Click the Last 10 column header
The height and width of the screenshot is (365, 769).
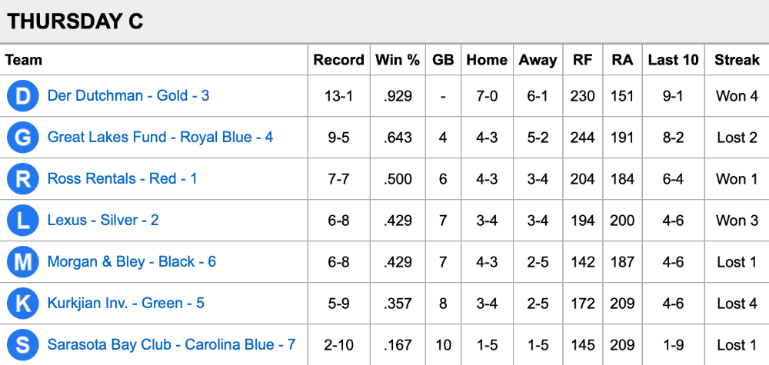click(674, 60)
